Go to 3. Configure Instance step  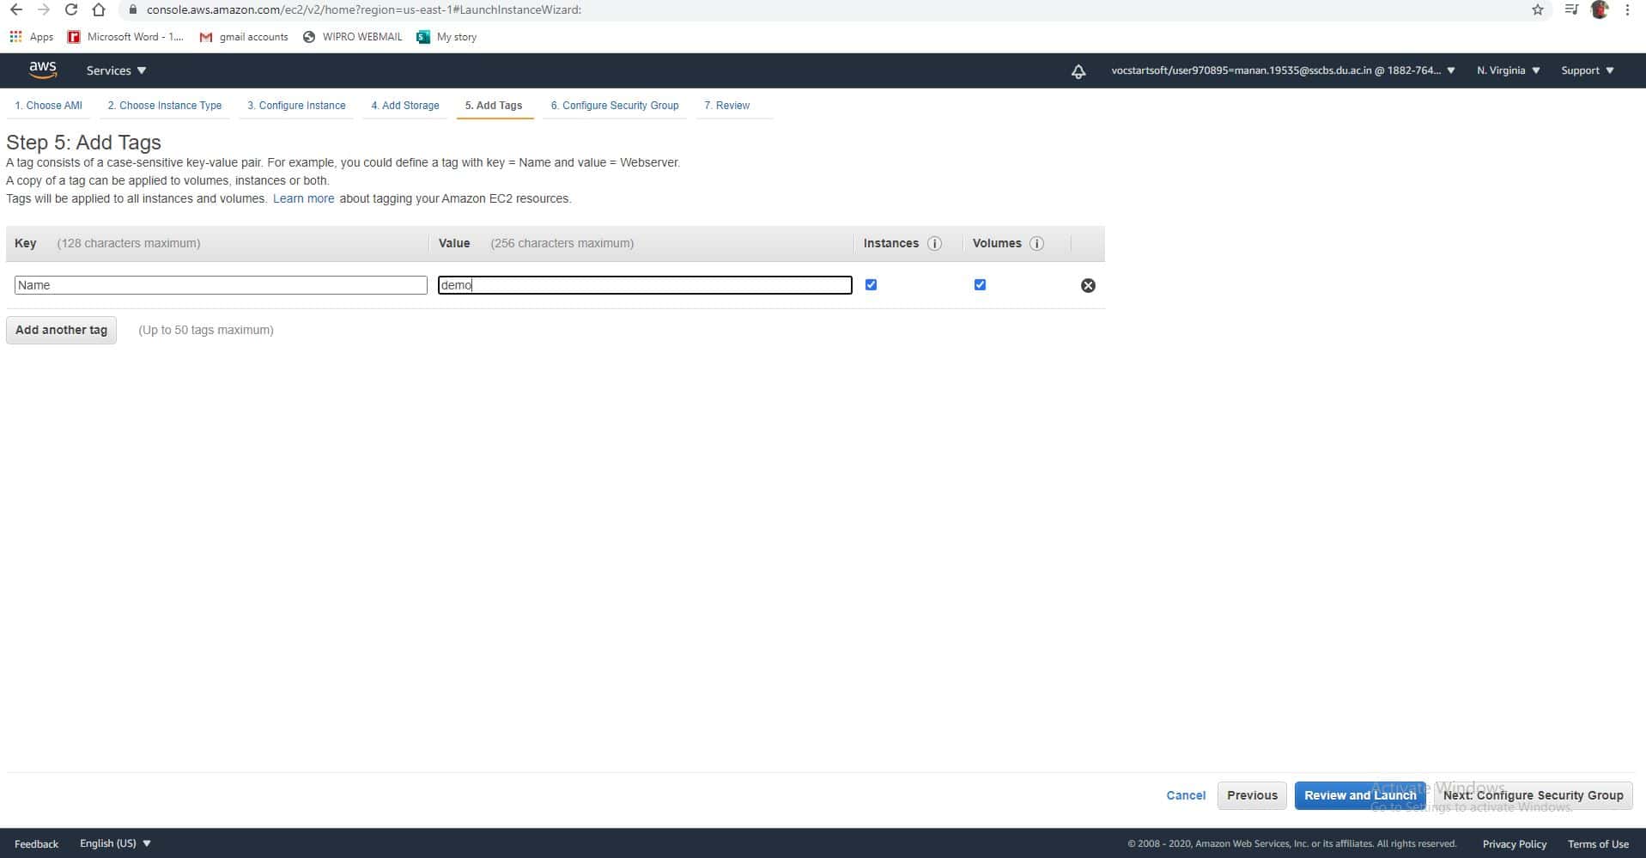296,106
